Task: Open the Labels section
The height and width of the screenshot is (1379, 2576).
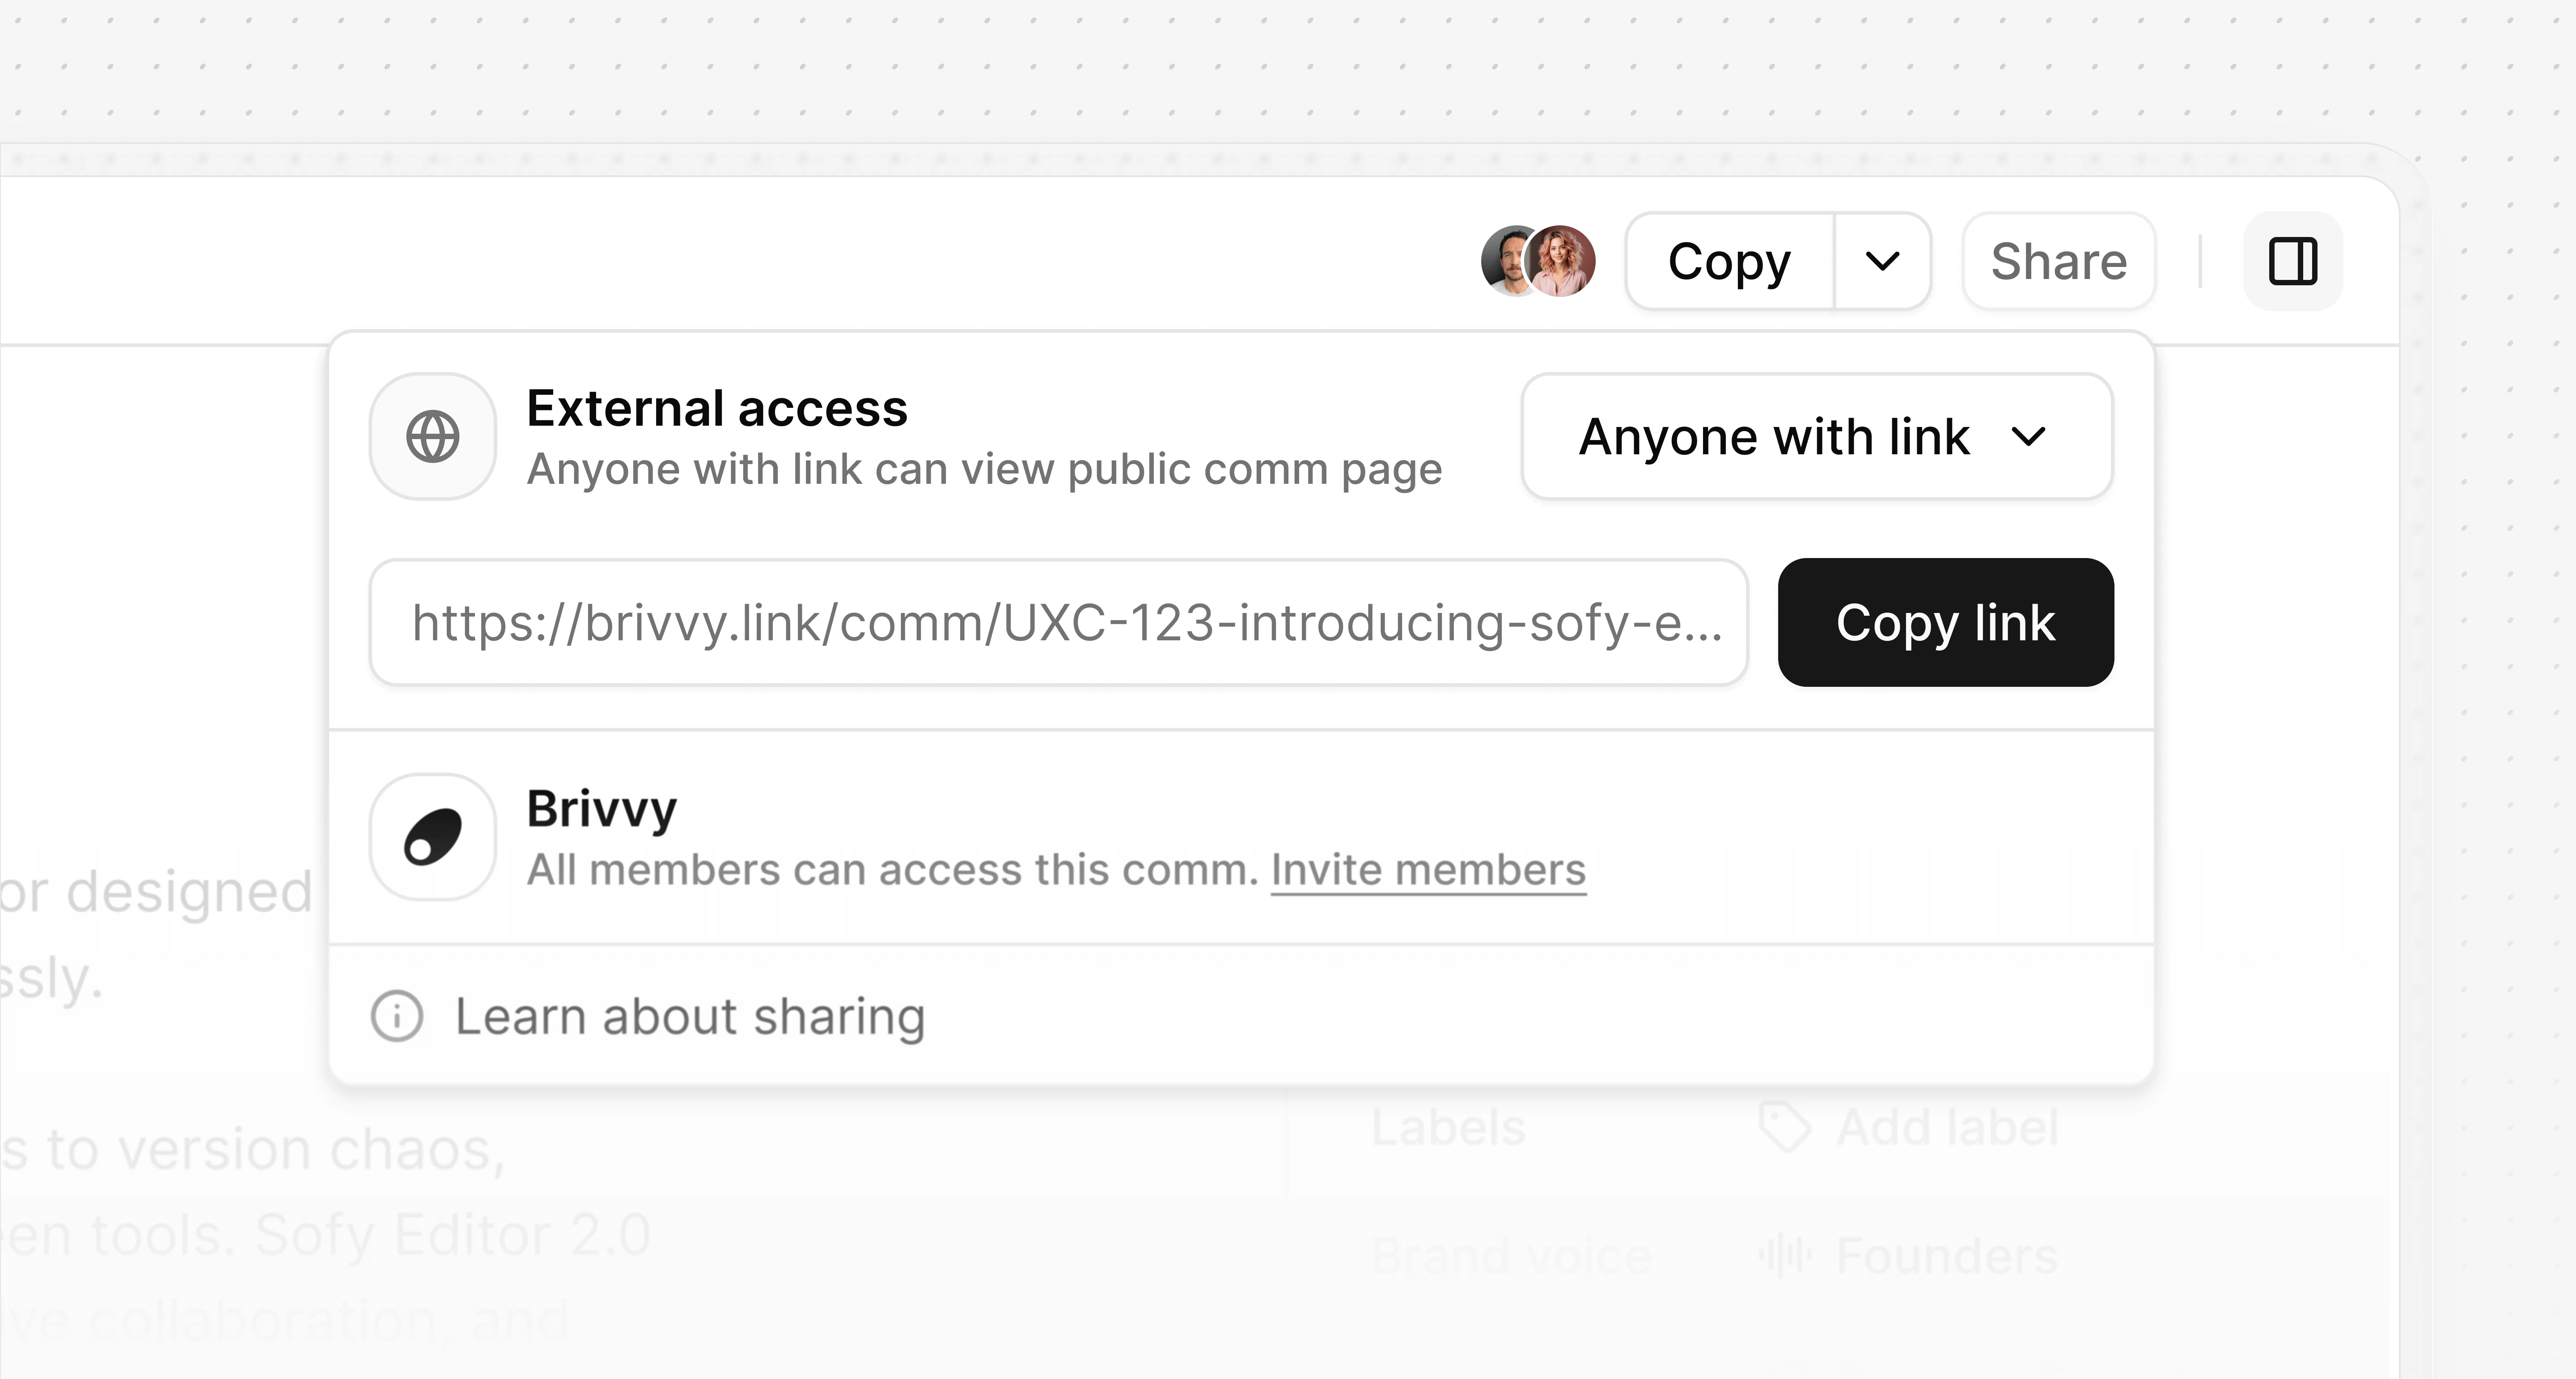Action: tap(1449, 1126)
